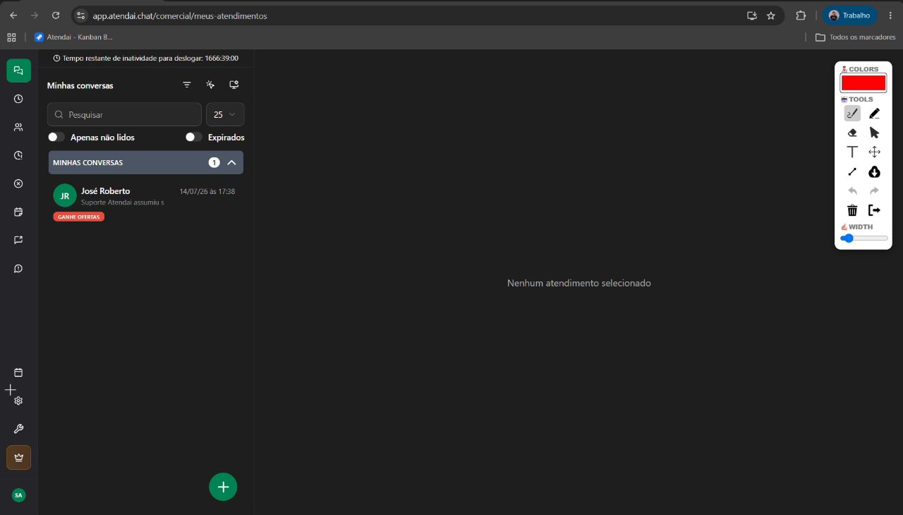
Task: Click the site information icon in the address bar
Action: [80, 16]
